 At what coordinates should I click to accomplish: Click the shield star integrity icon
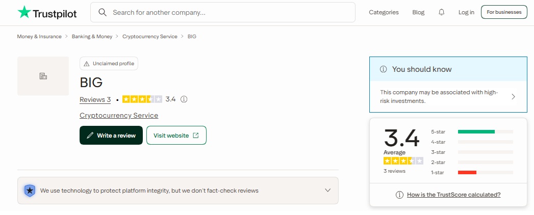point(30,191)
